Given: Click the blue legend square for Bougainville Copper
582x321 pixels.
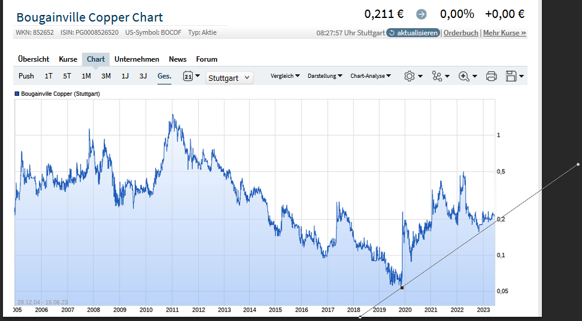Looking at the screenshot, I should [17, 94].
